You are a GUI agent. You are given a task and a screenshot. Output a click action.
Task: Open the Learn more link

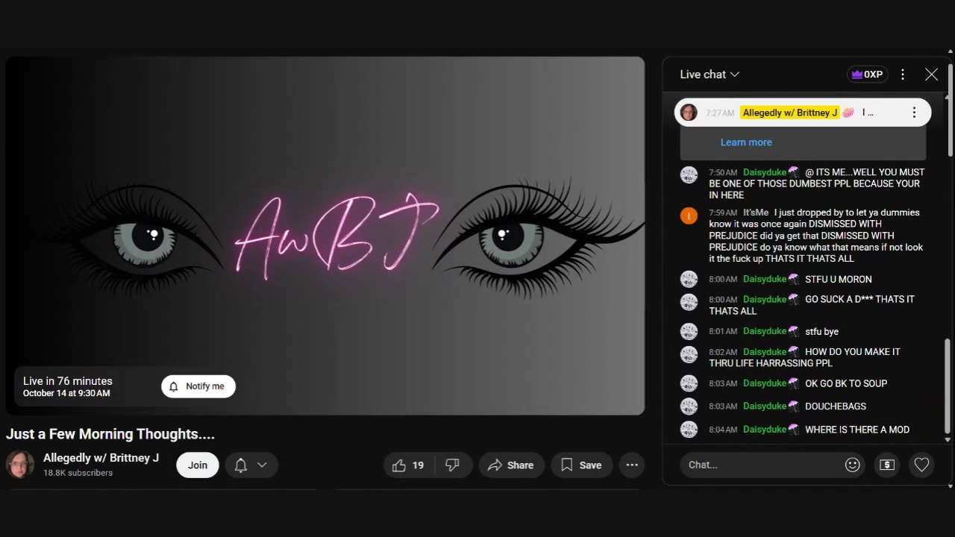[x=746, y=142]
